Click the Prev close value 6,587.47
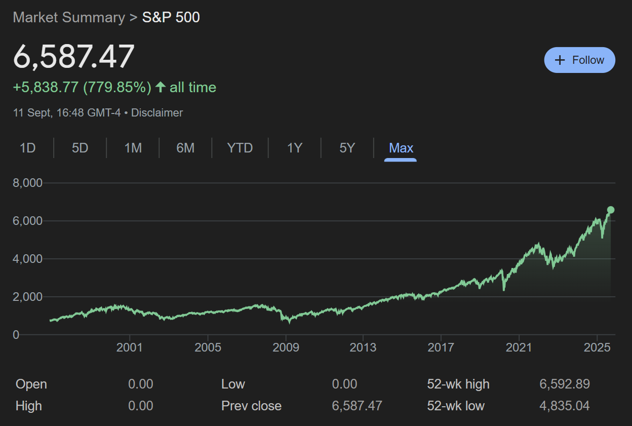Viewport: 632px width, 426px height. 357,406
